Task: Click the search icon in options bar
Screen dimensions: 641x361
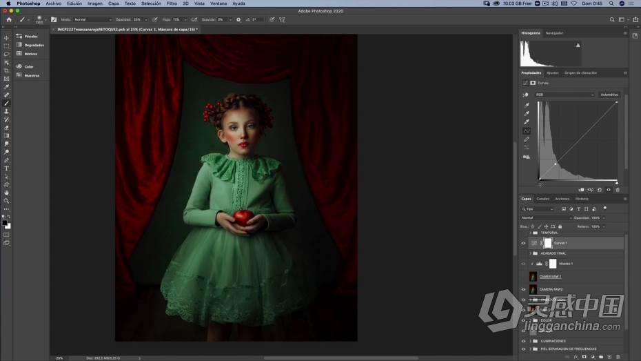Action: pyautogui.click(x=612, y=19)
